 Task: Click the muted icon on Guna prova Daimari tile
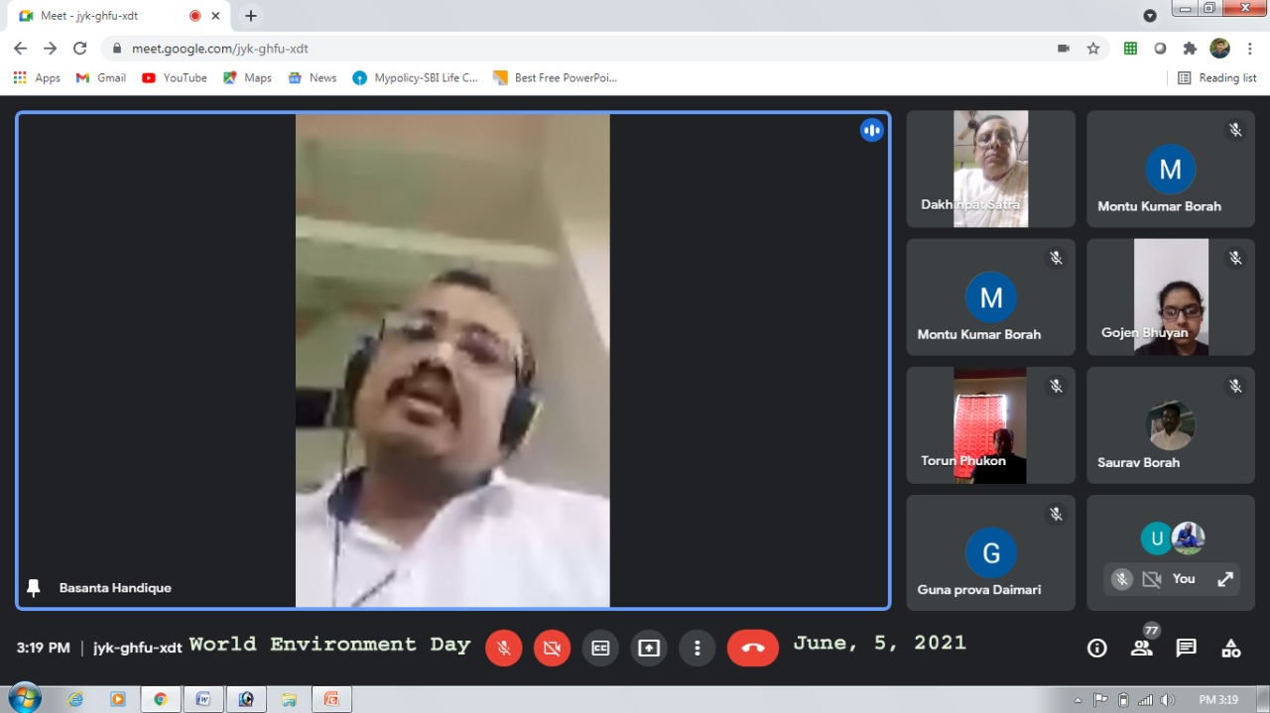(x=1056, y=514)
